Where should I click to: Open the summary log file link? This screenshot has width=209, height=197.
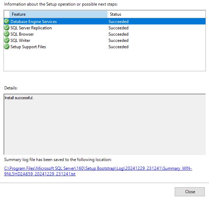pos(98,171)
